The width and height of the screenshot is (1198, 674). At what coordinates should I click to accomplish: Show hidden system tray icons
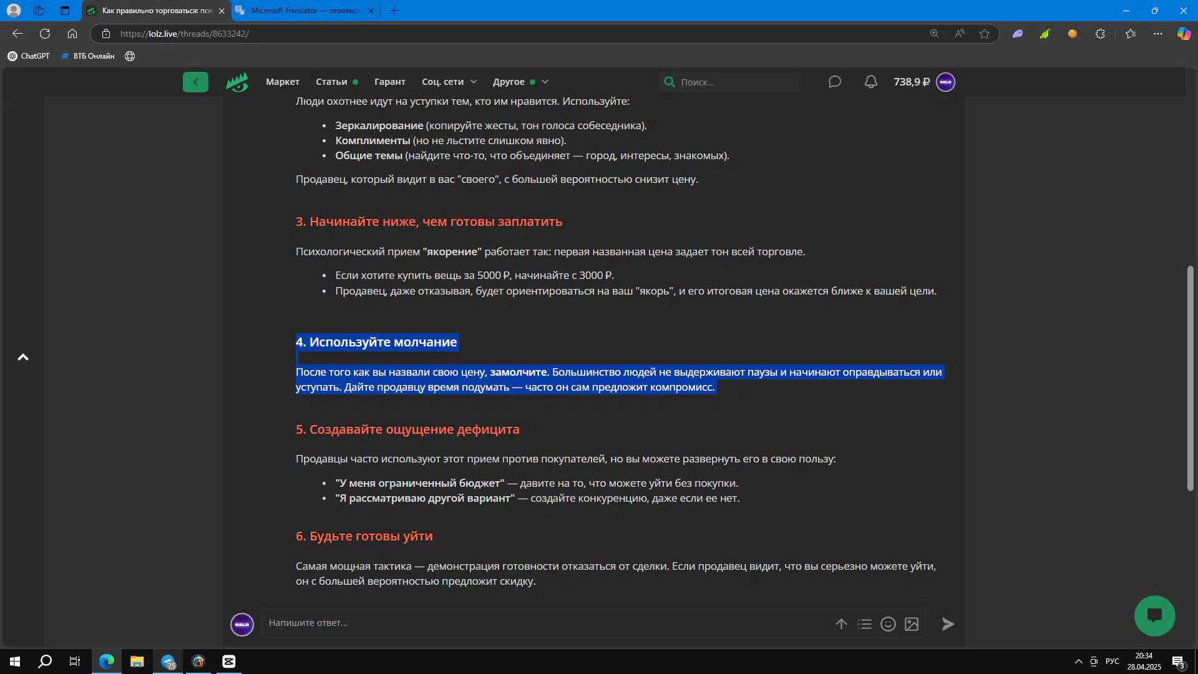click(1078, 662)
